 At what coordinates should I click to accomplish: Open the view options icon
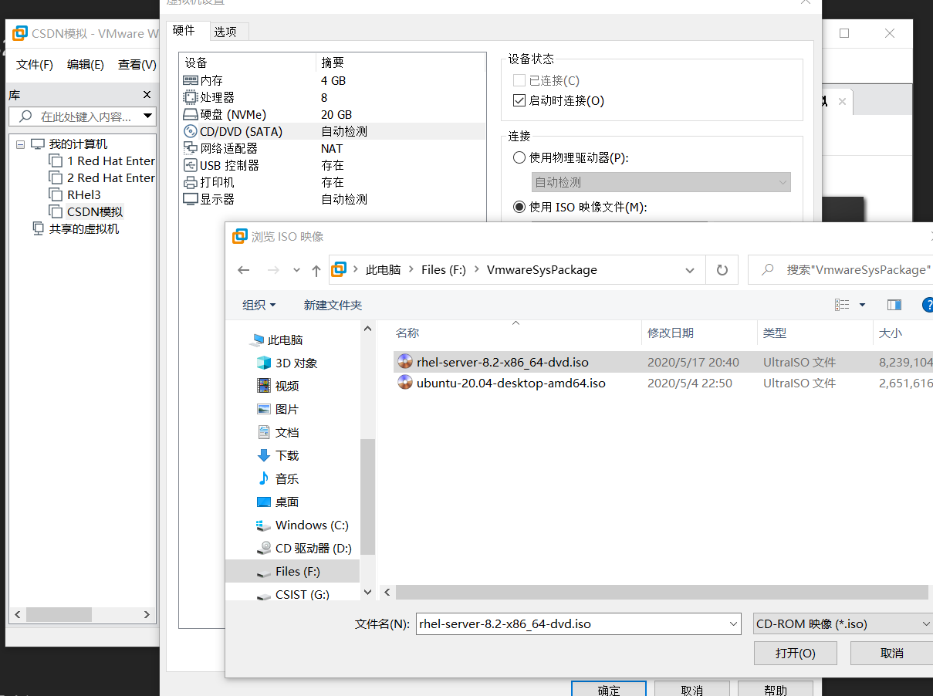tap(842, 305)
